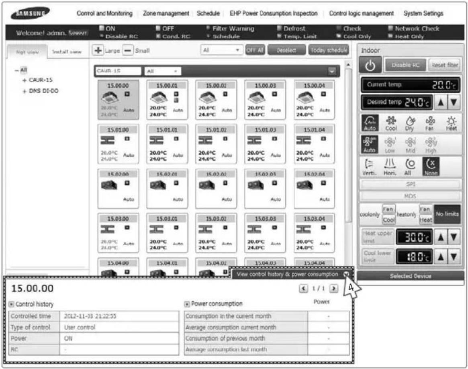Select Fan operation mode icon
The height and width of the screenshot is (369, 468).
coord(430,123)
